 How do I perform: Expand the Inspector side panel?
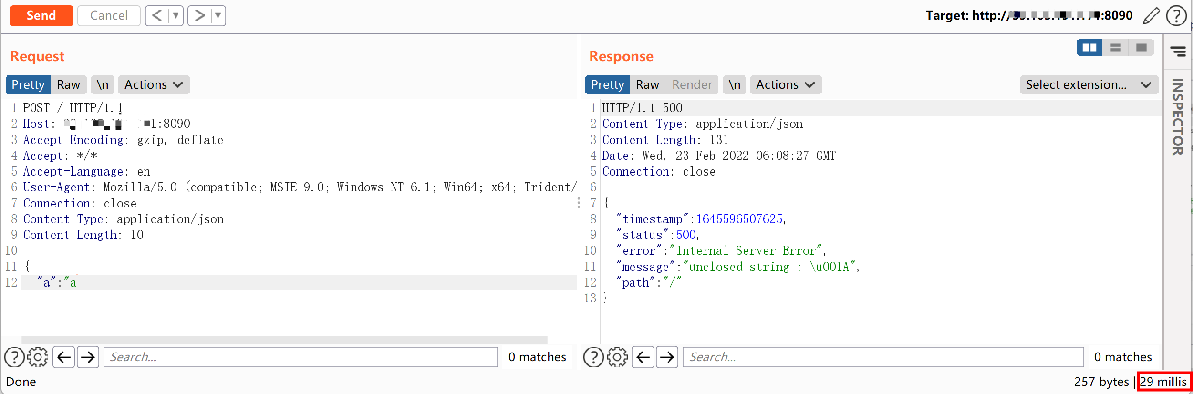[1177, 117]
